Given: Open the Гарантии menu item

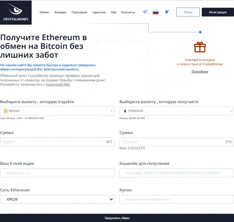Looking at the screenshot, I should coord(99,12).
